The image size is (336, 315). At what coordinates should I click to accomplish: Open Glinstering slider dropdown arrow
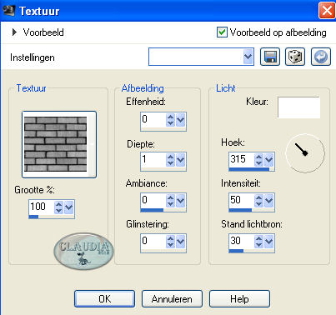point(181,242)
